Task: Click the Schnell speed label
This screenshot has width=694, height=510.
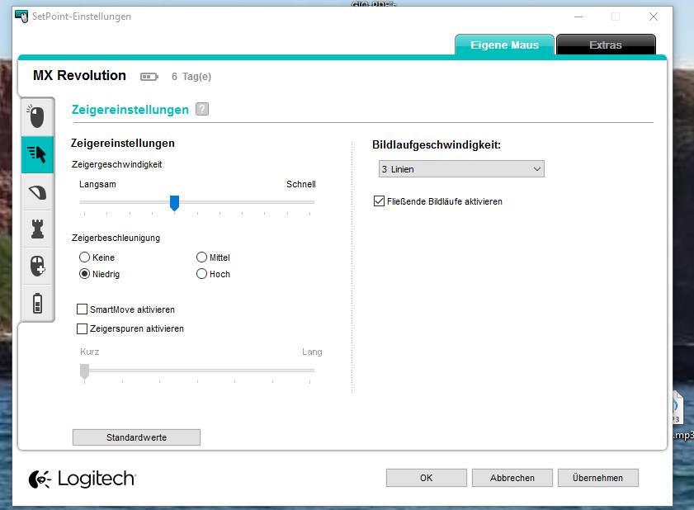Action: (x=301, y=184)
